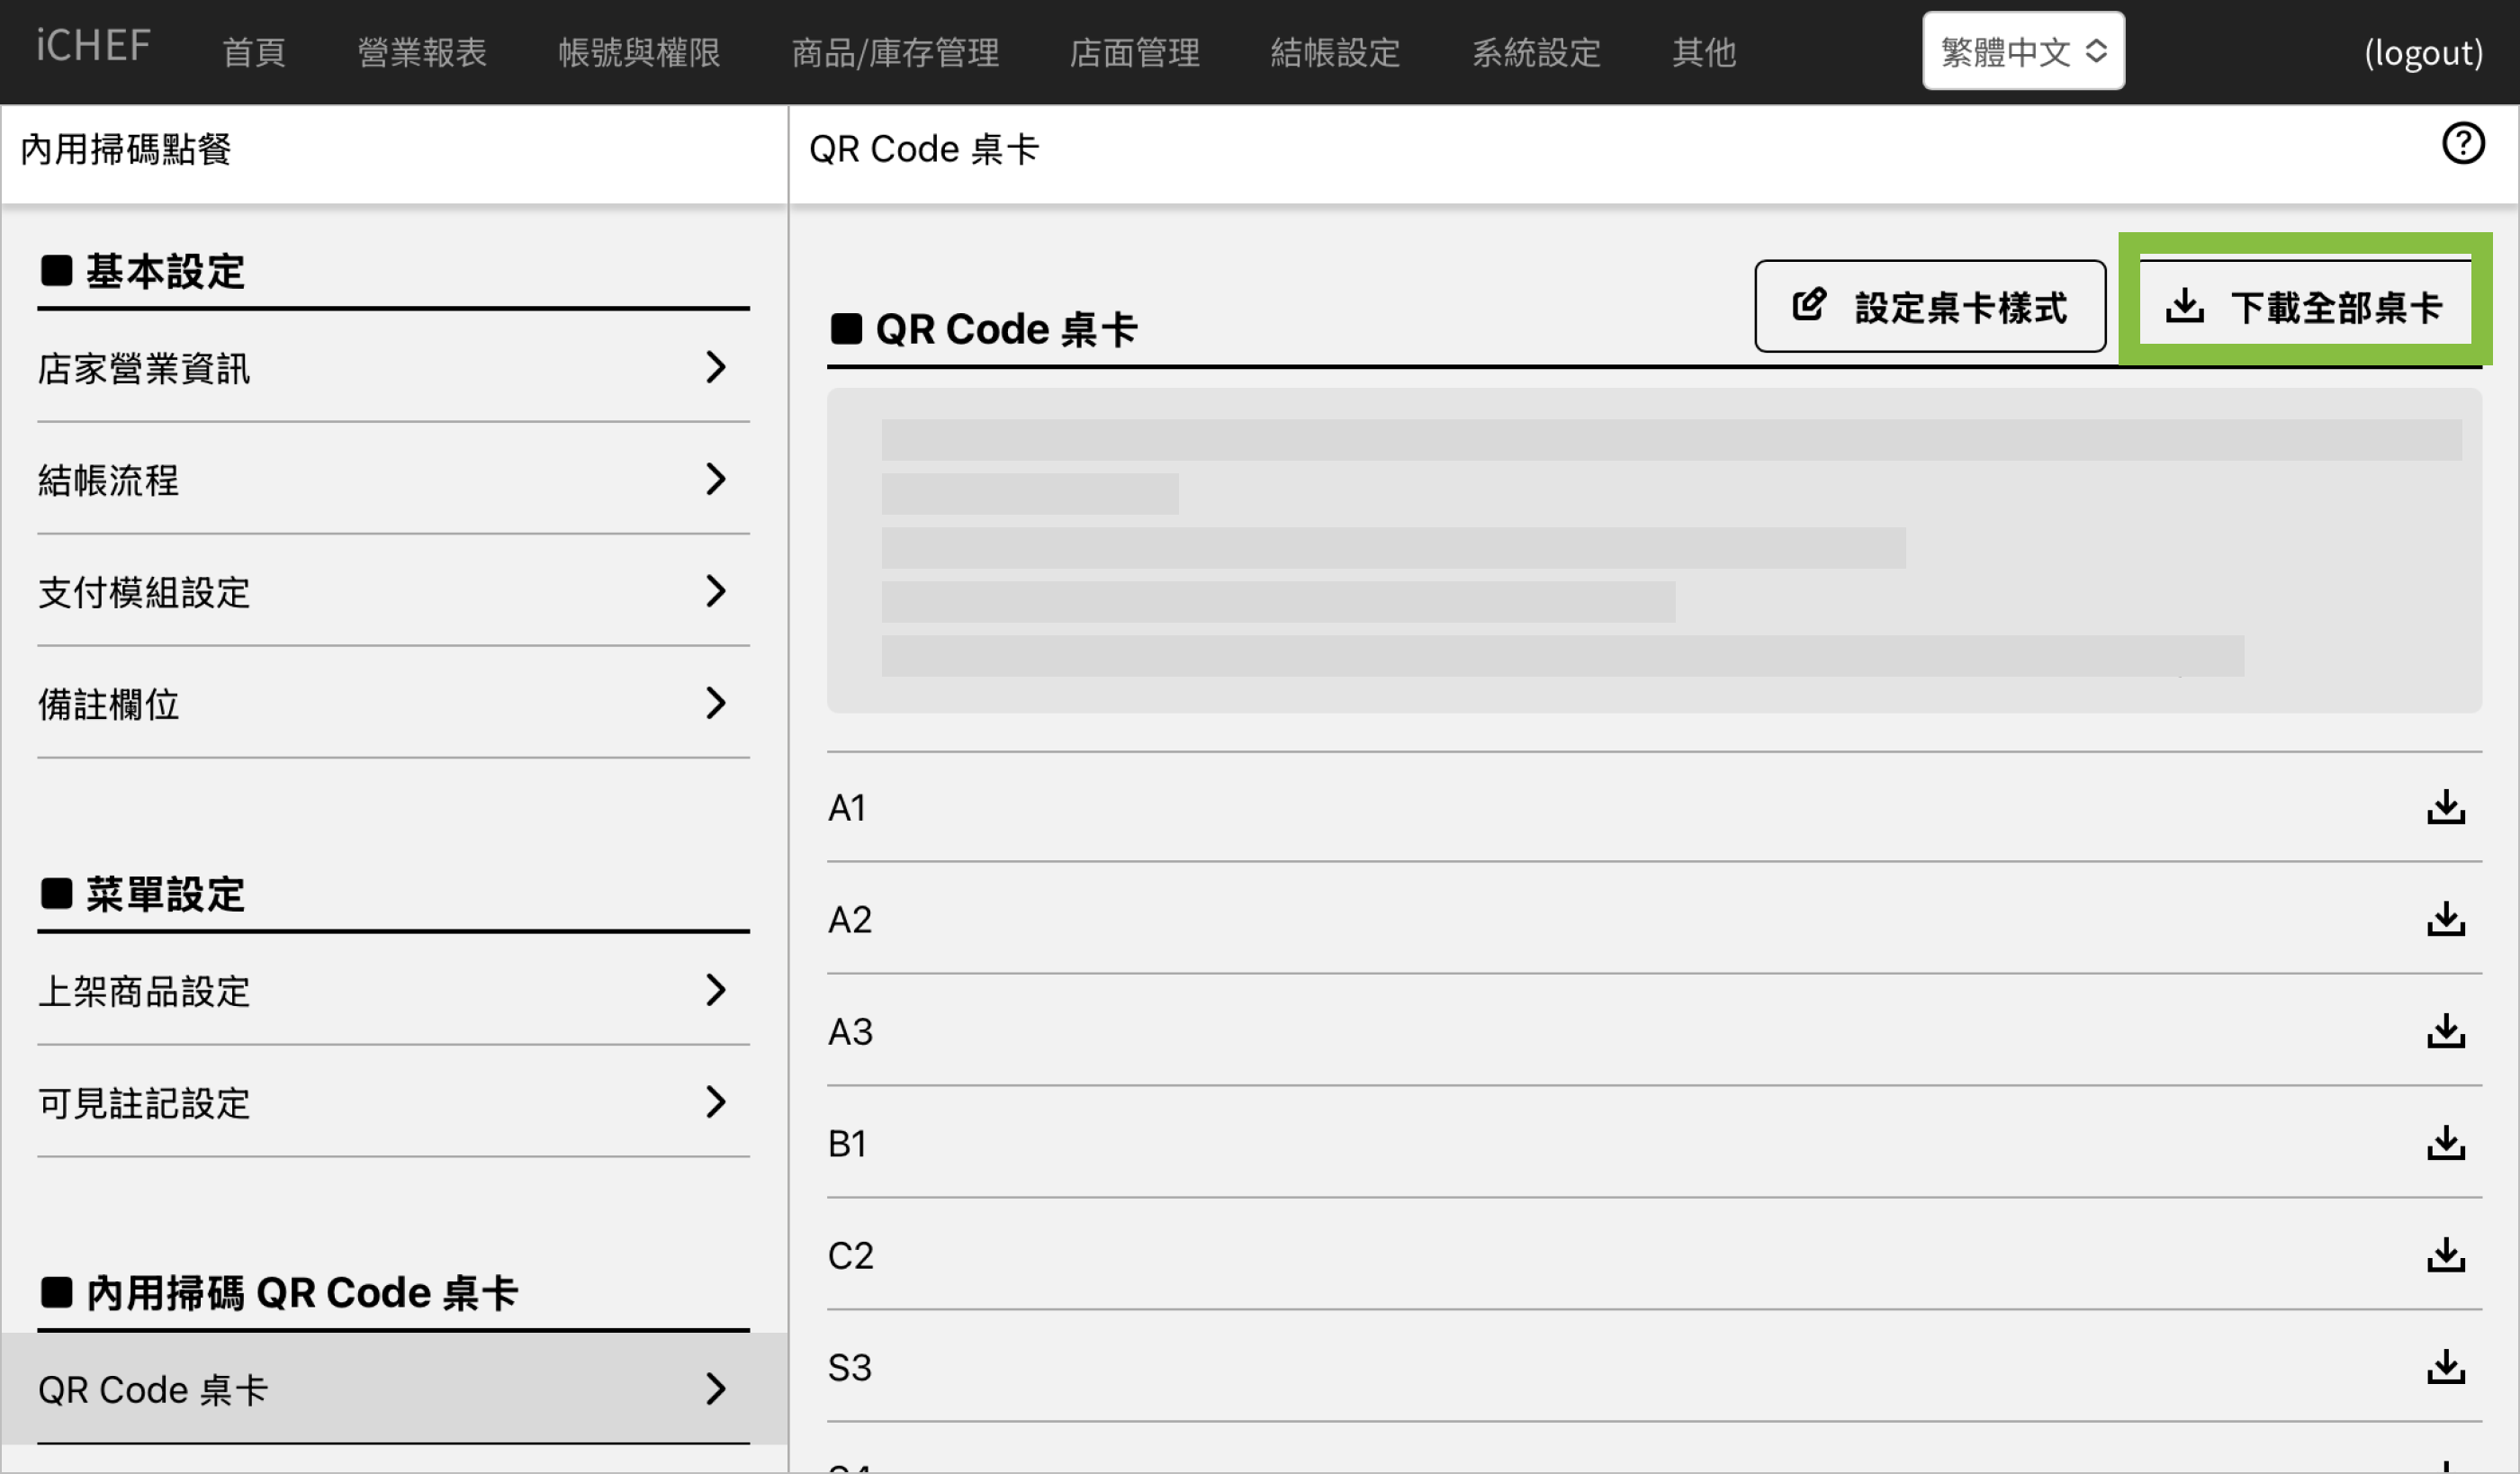Open the 繁體中文 language dropdown
The height and width of the screenshot is (1474, 2520).
point(2022,51)
